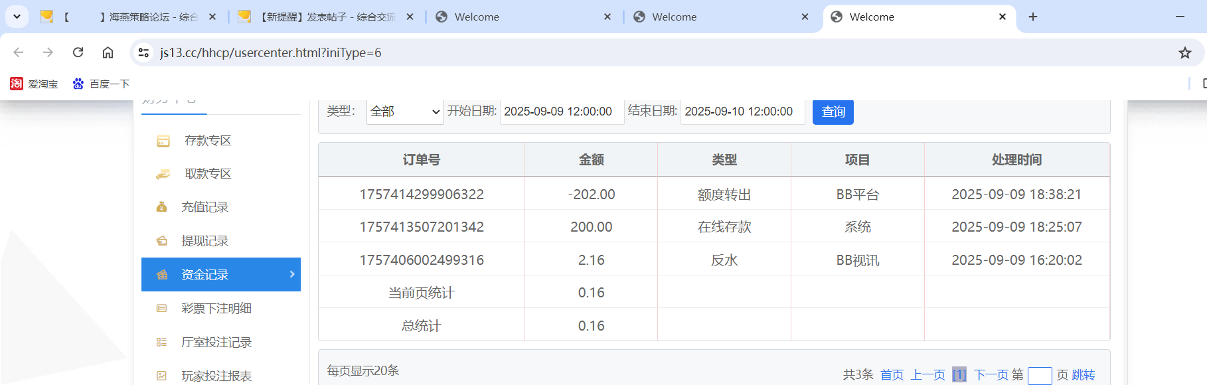This screenshot has width=1207, height=385.
Task: Click the 提现记录 icon
Action: (x=161, y=241)
